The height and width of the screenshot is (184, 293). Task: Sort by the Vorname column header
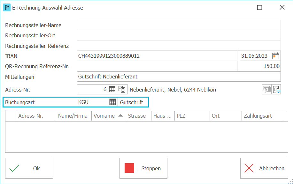point(109,116)
